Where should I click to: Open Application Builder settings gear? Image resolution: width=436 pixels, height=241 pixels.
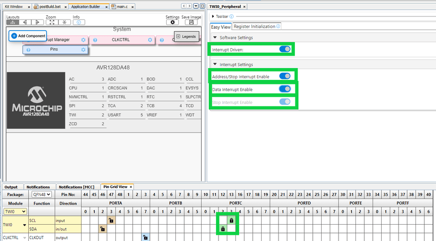pos(172,23)
